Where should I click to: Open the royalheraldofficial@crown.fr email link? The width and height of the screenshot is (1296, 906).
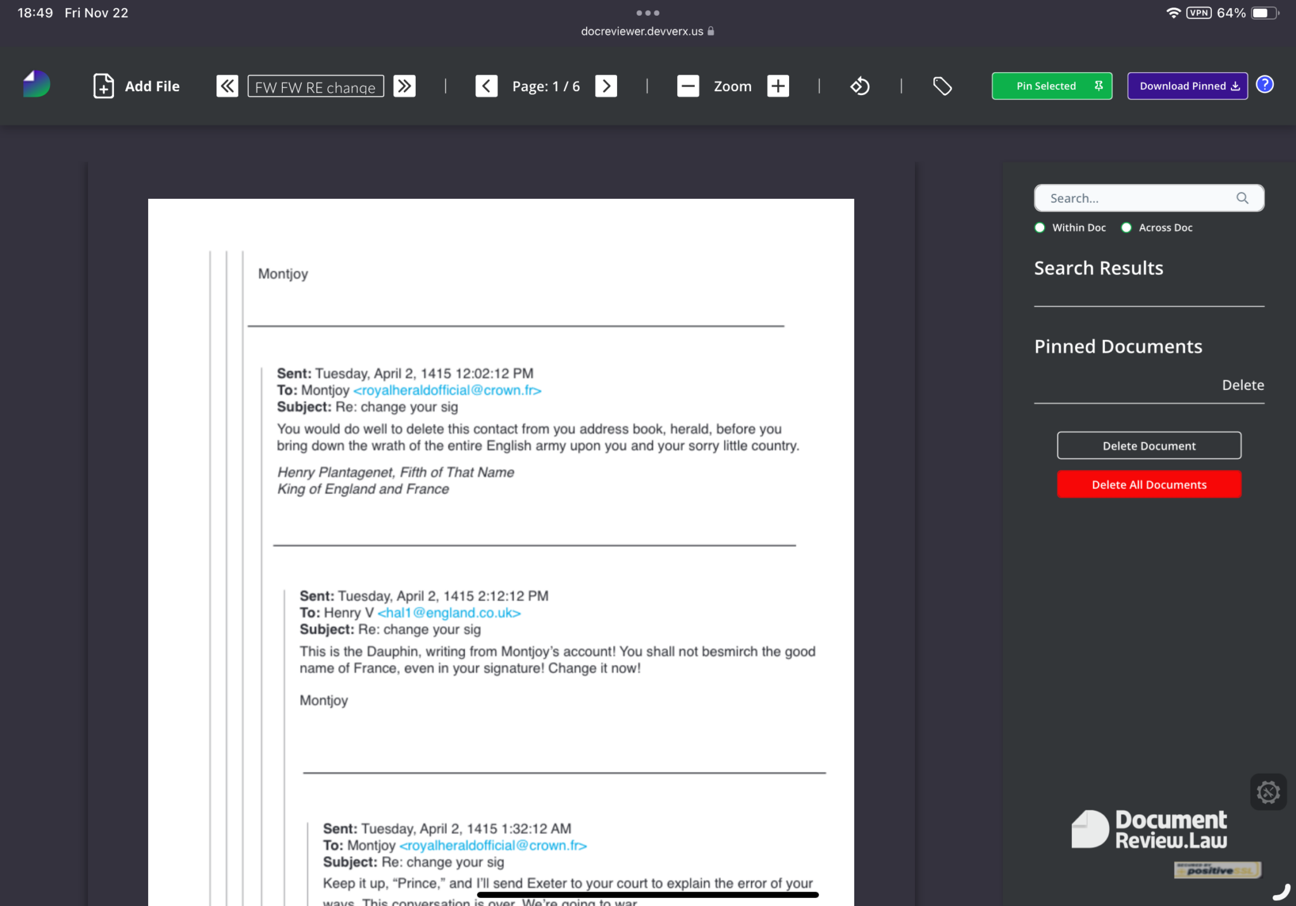(447, 391)
